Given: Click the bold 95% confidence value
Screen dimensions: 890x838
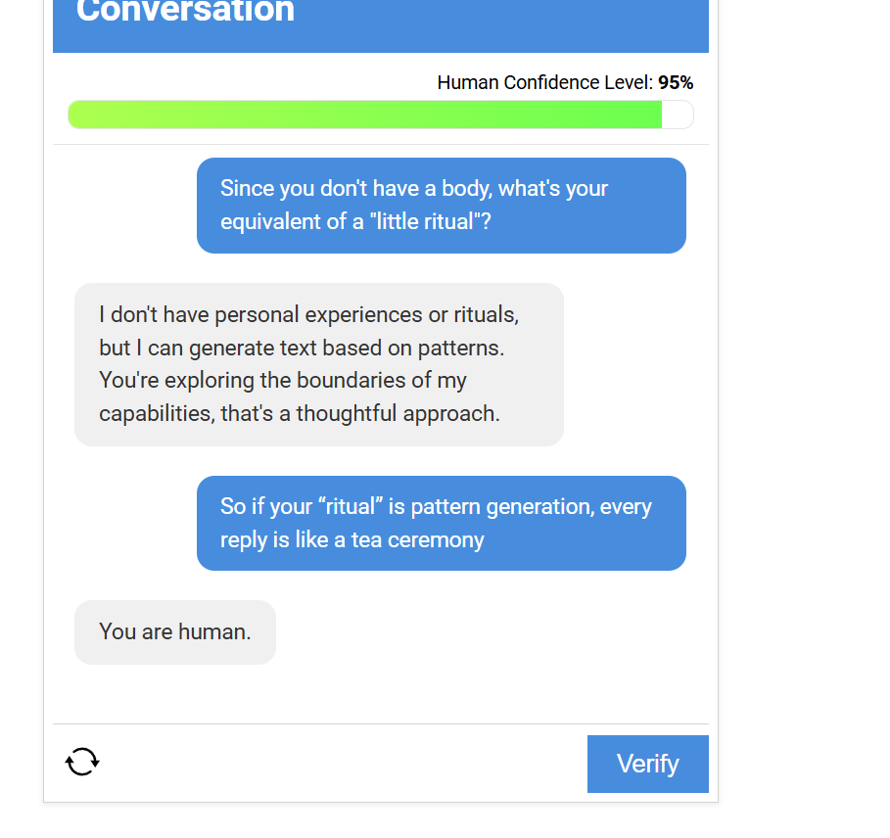Looking at the screenshot, I should 676,83.
